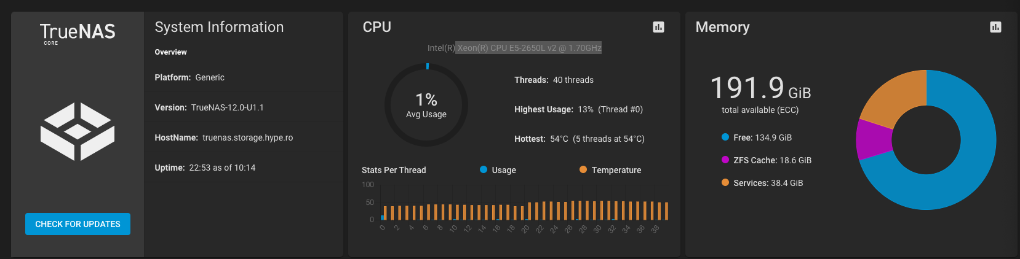Open Memory reports chart icon
This screenshot has width=1020, height=259.
pos(995,27)
